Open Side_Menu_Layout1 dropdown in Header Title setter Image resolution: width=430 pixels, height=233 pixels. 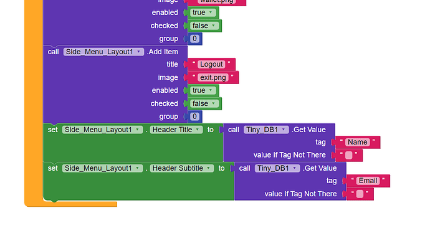point(102,130)
